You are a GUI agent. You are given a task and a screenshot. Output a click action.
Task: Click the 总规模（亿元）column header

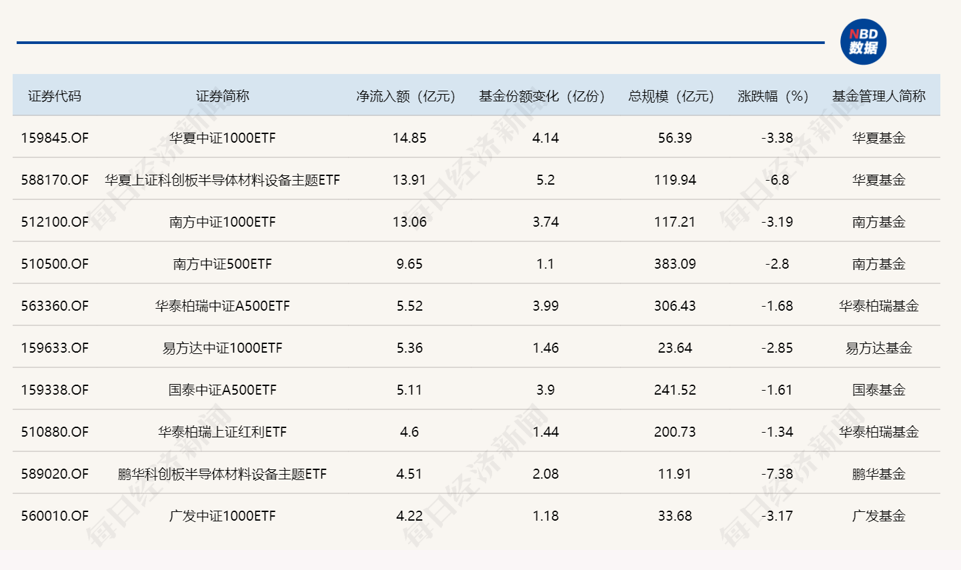pyautogui.click(x=672, y=96)
